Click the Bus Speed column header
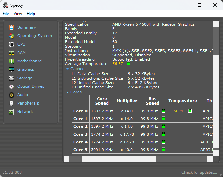223x177 pixels. coord(153,101)
